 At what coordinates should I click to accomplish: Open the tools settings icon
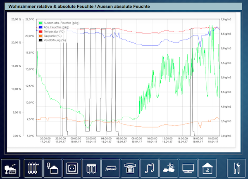click(x=236, y=168)
